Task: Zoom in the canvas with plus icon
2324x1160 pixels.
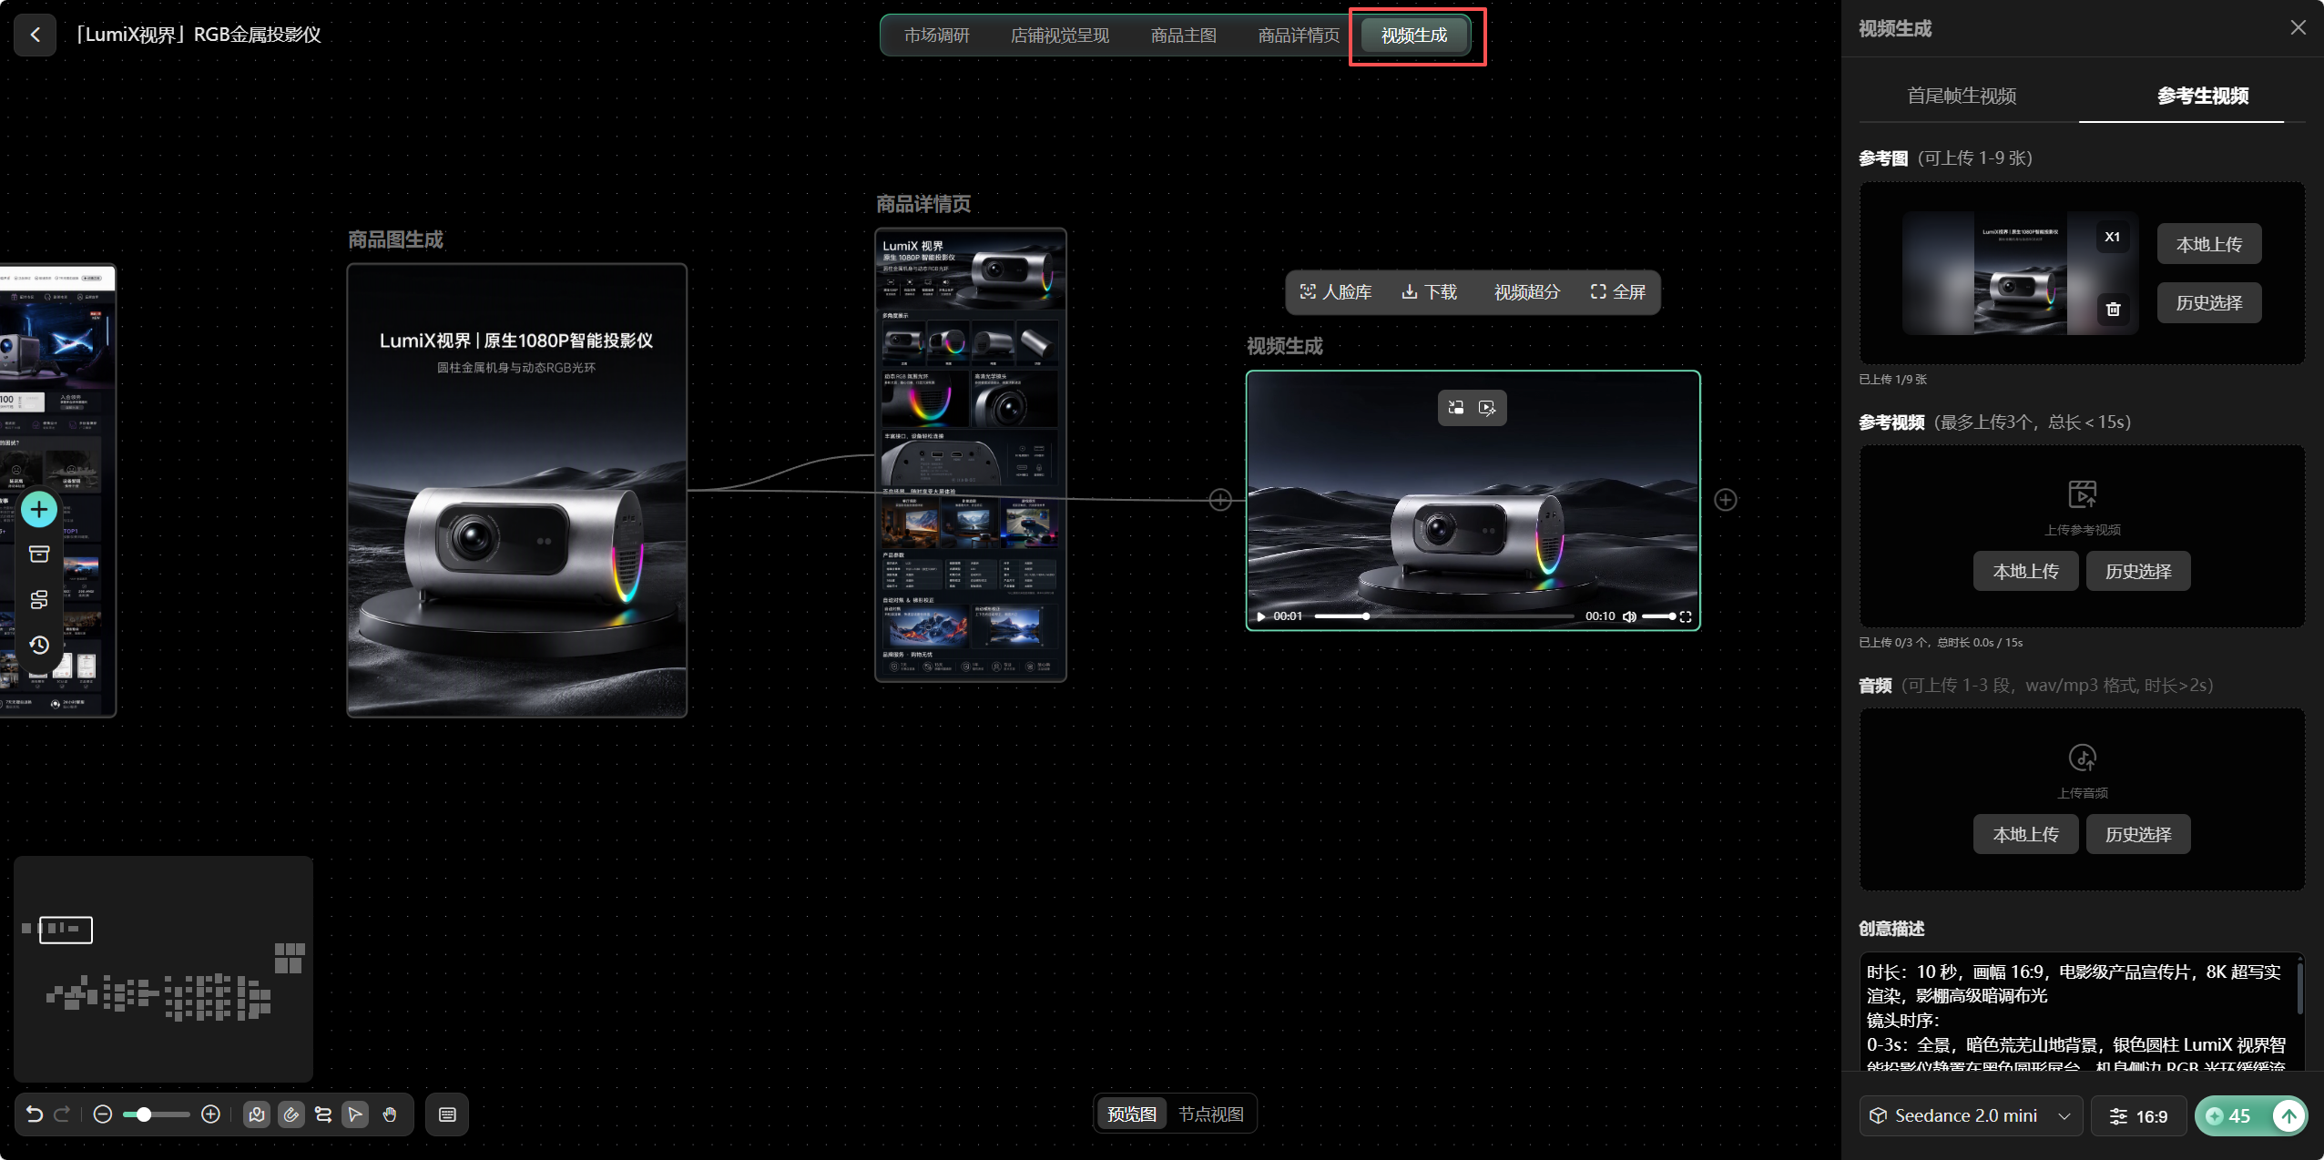Action: [x=210, y=1114]
